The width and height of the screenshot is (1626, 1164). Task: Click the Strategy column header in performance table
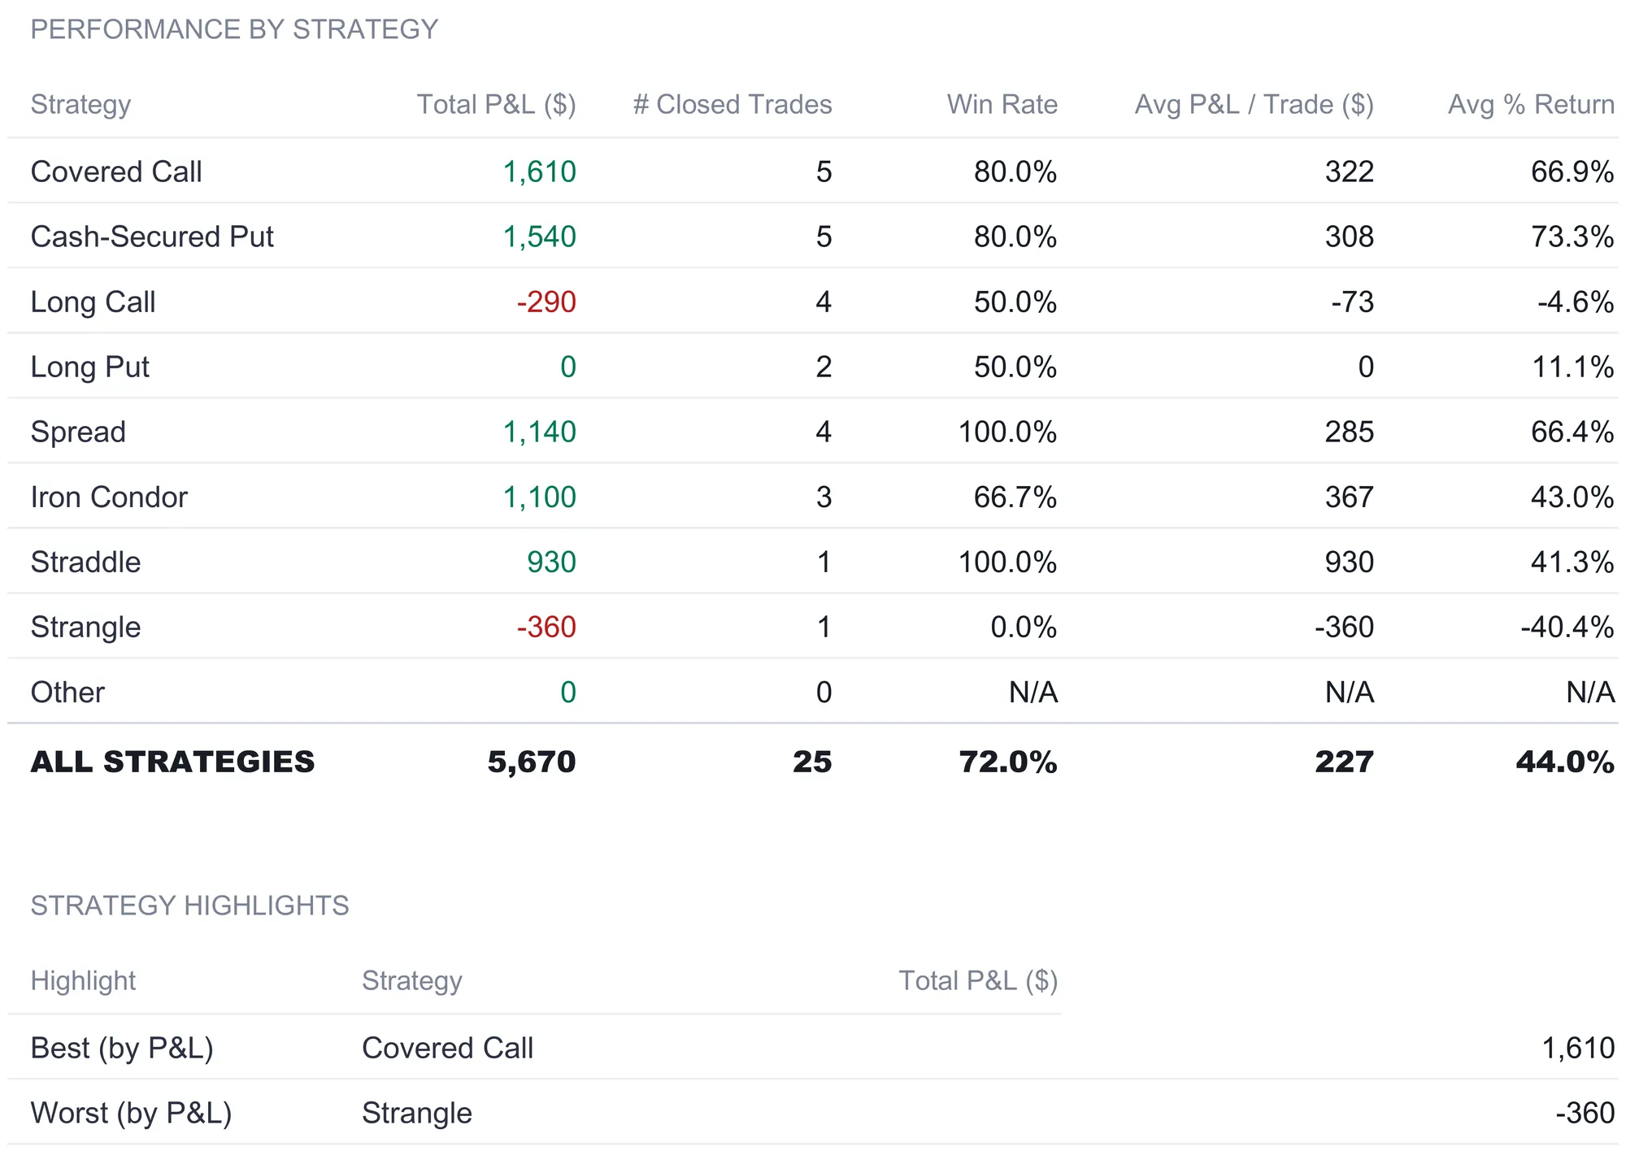[x=80, y=105]
